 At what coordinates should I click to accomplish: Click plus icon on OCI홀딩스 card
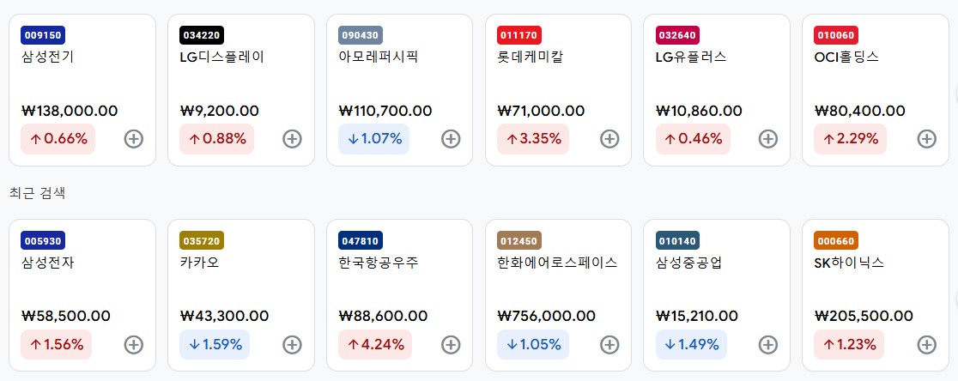pyautogui.click(x=927, y=139)
